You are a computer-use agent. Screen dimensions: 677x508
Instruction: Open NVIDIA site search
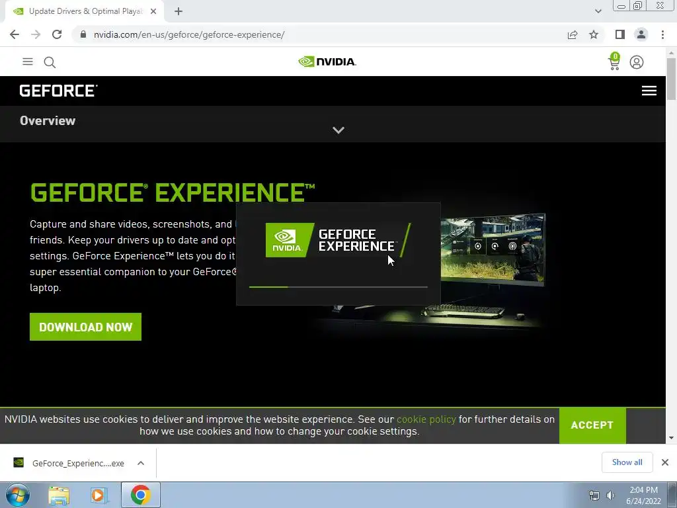click(x=50, y=62)
